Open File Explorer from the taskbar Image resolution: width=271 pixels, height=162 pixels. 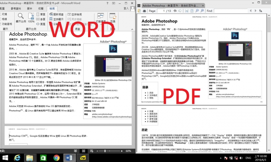click(x=30, y=158)
